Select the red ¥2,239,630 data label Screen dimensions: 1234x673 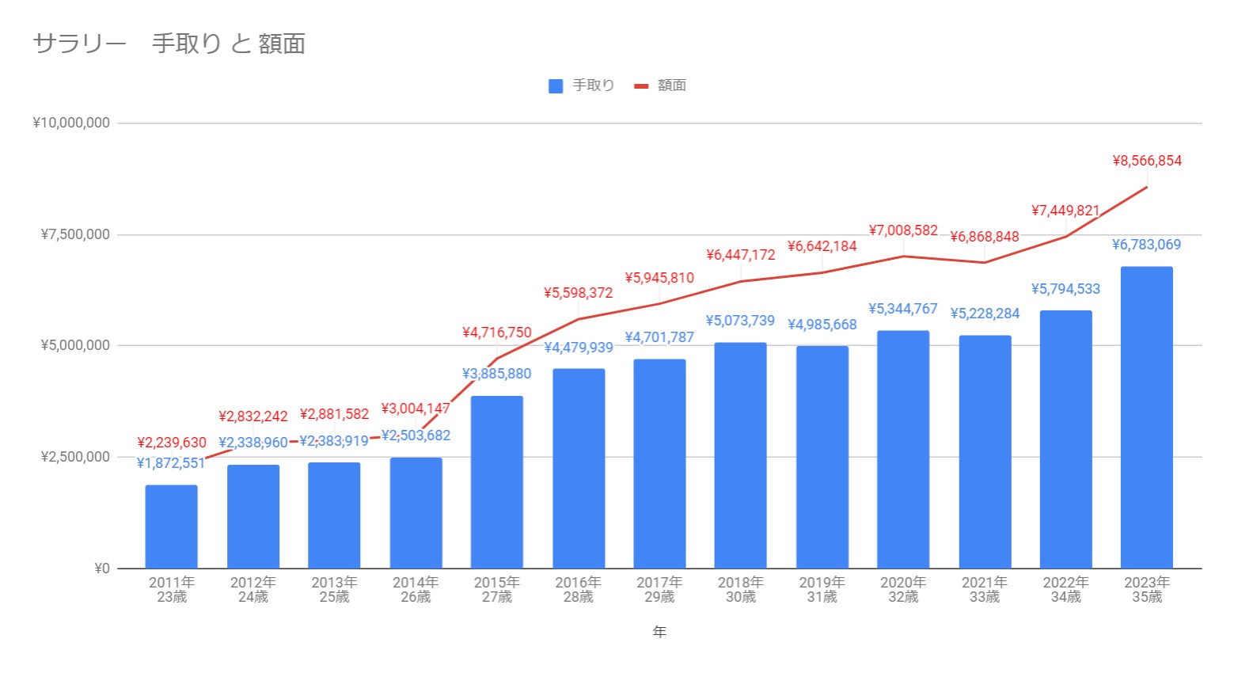(172, 443)
